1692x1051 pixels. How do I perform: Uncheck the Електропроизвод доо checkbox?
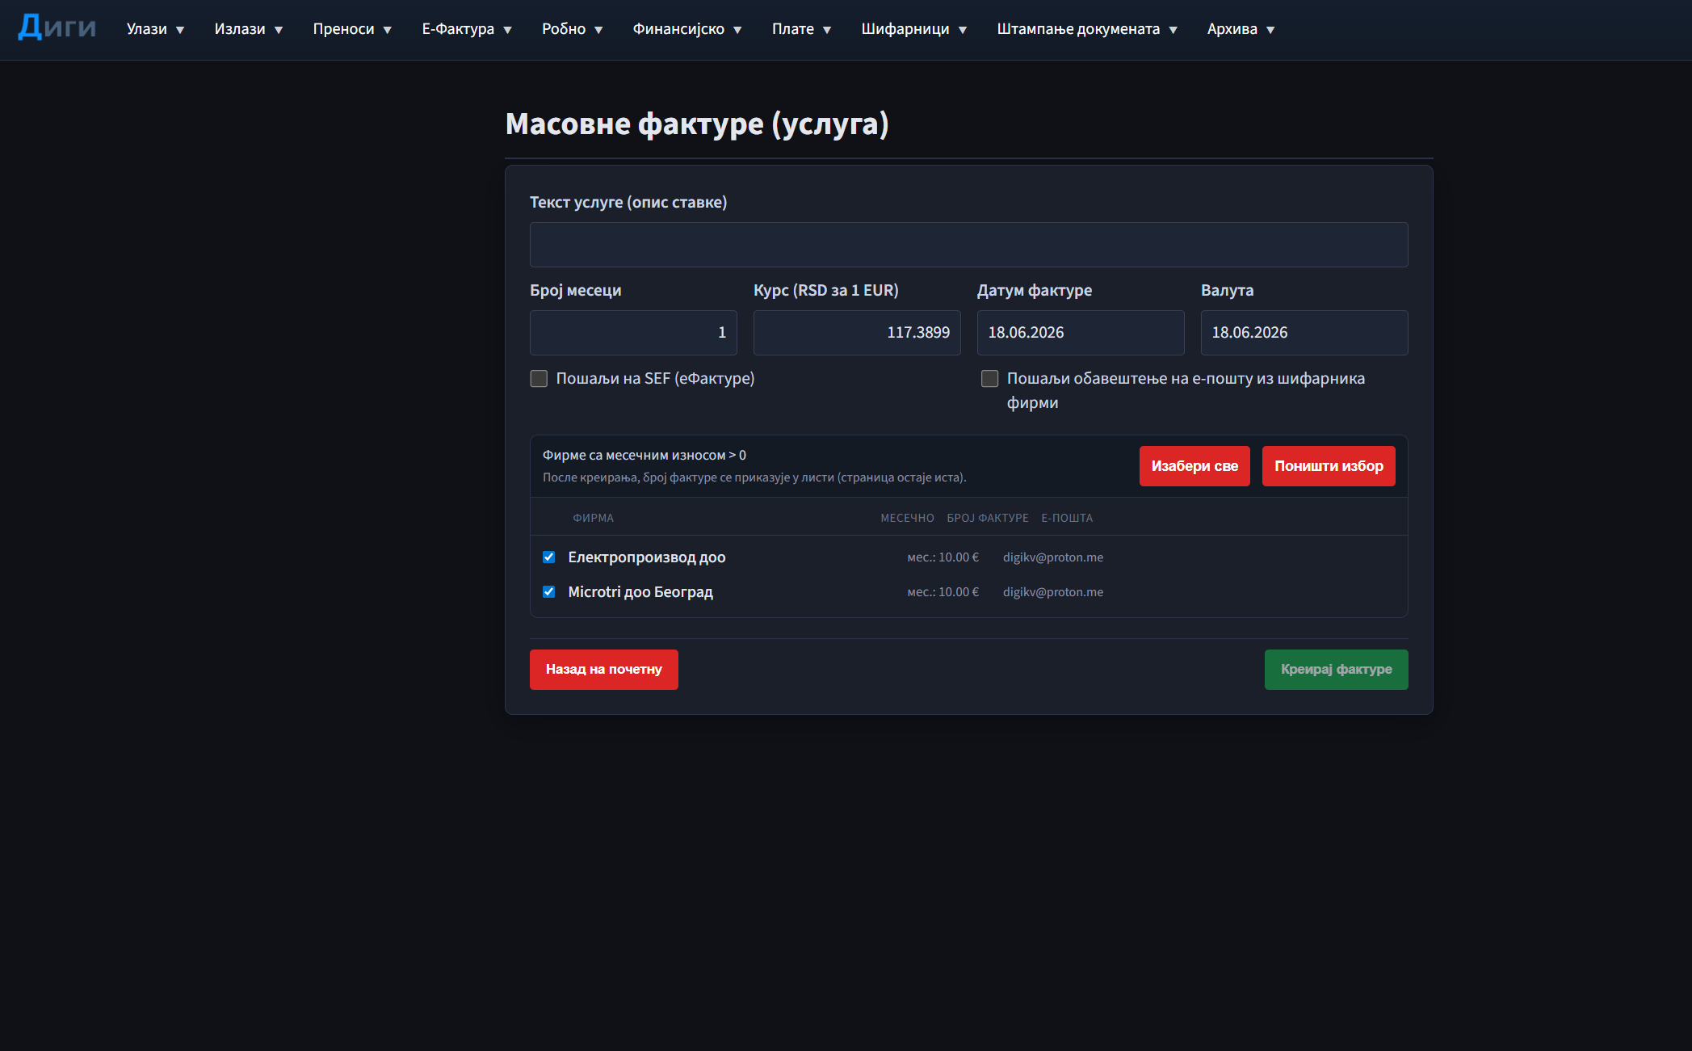(549, 557)
